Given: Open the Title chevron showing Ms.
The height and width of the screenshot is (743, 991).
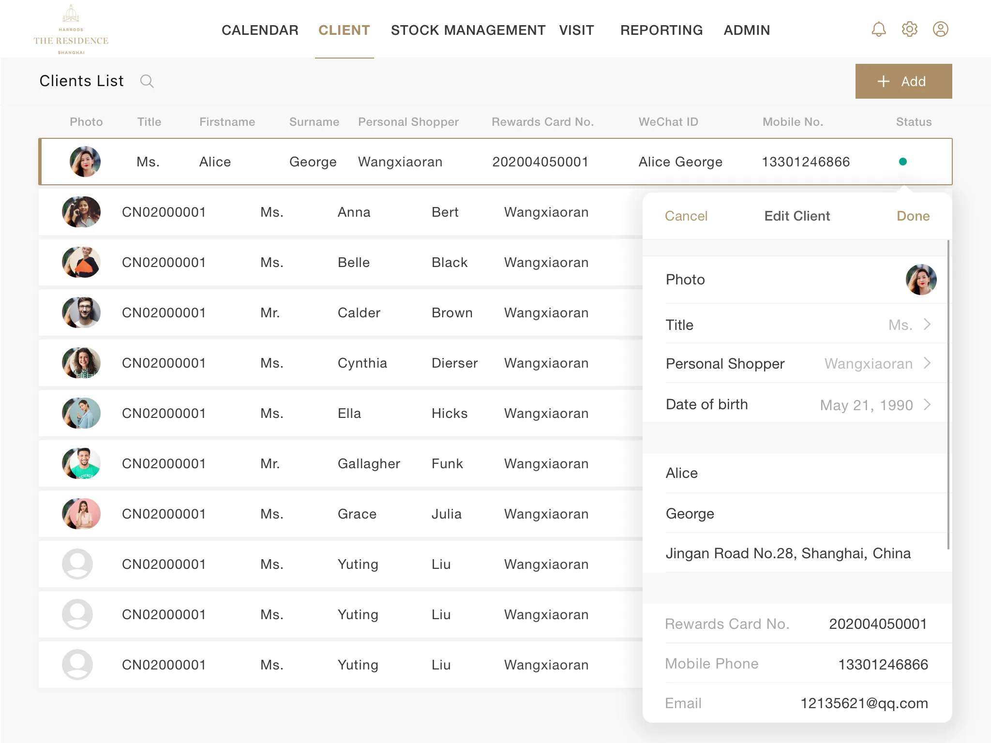Looking at the screenshot, I should [927, 325].
